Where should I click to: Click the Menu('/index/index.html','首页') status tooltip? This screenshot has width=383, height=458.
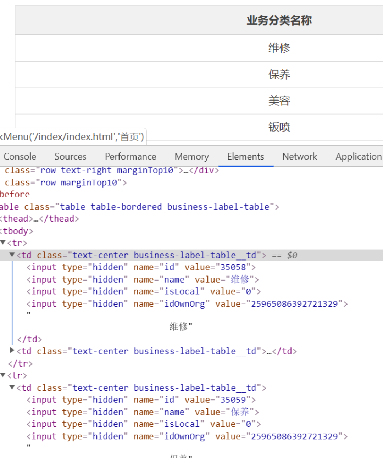tap(73, 137)
